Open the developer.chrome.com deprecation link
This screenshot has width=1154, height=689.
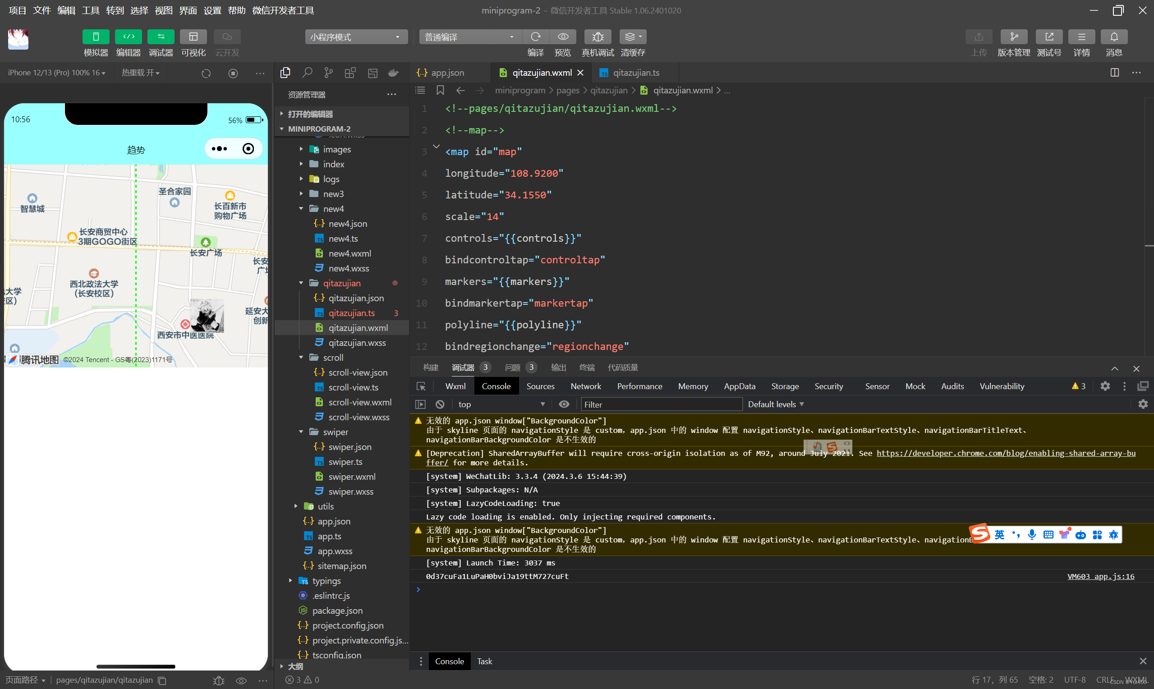(1006, 453)
